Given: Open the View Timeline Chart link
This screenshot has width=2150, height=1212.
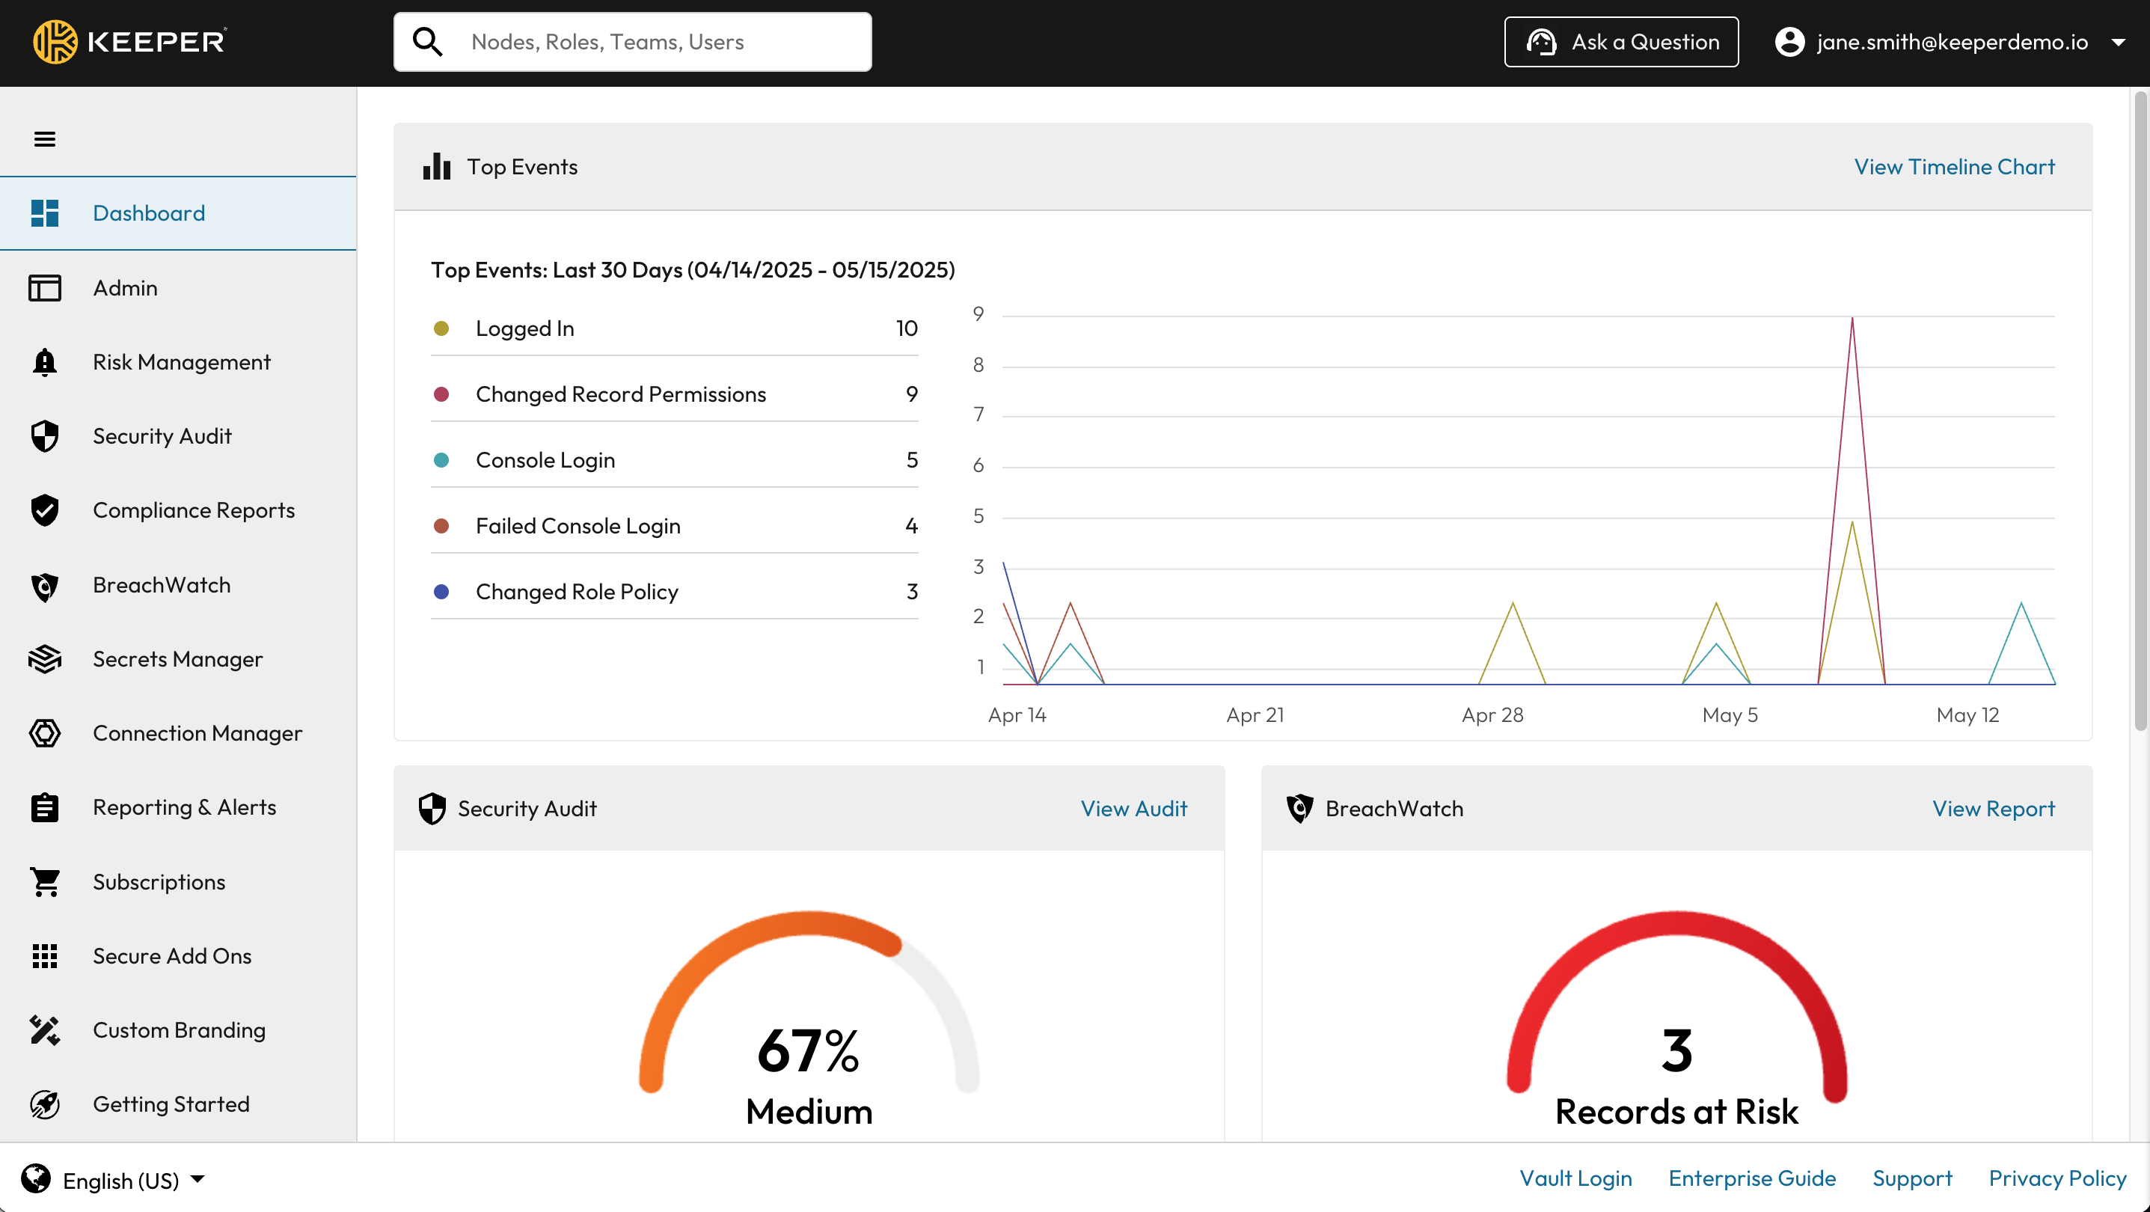Looking at the screenshot, I should pos(1954,167).
